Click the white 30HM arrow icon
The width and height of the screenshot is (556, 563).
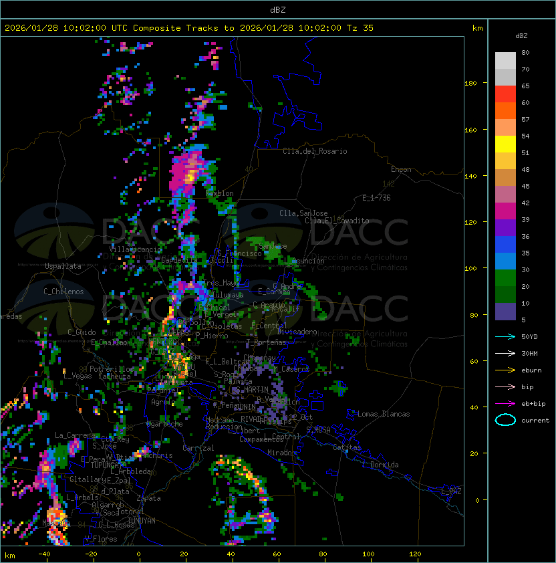505,354
